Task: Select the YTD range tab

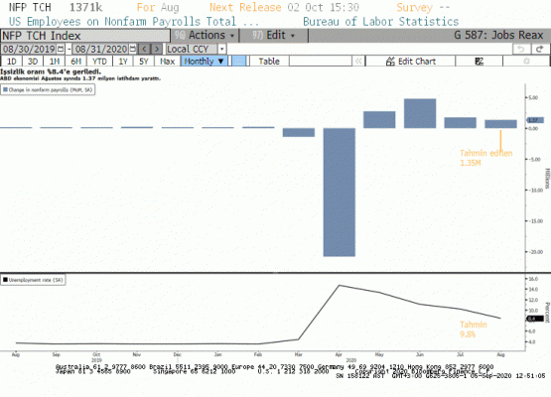Action: coord(99,62)
